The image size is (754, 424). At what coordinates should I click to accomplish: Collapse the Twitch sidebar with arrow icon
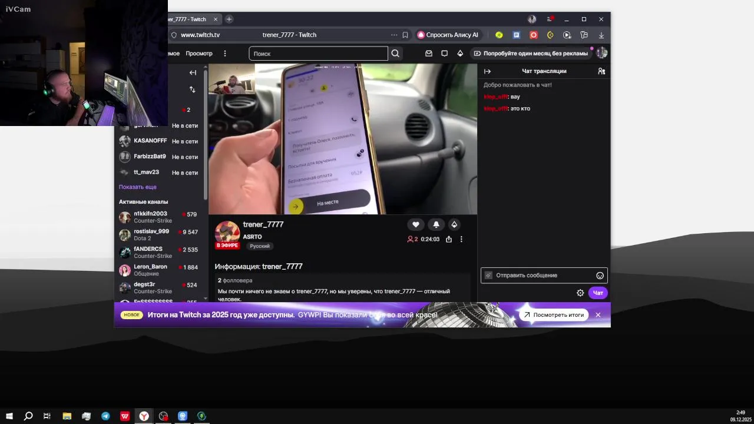pyautogui.click(x=193, y=72)
